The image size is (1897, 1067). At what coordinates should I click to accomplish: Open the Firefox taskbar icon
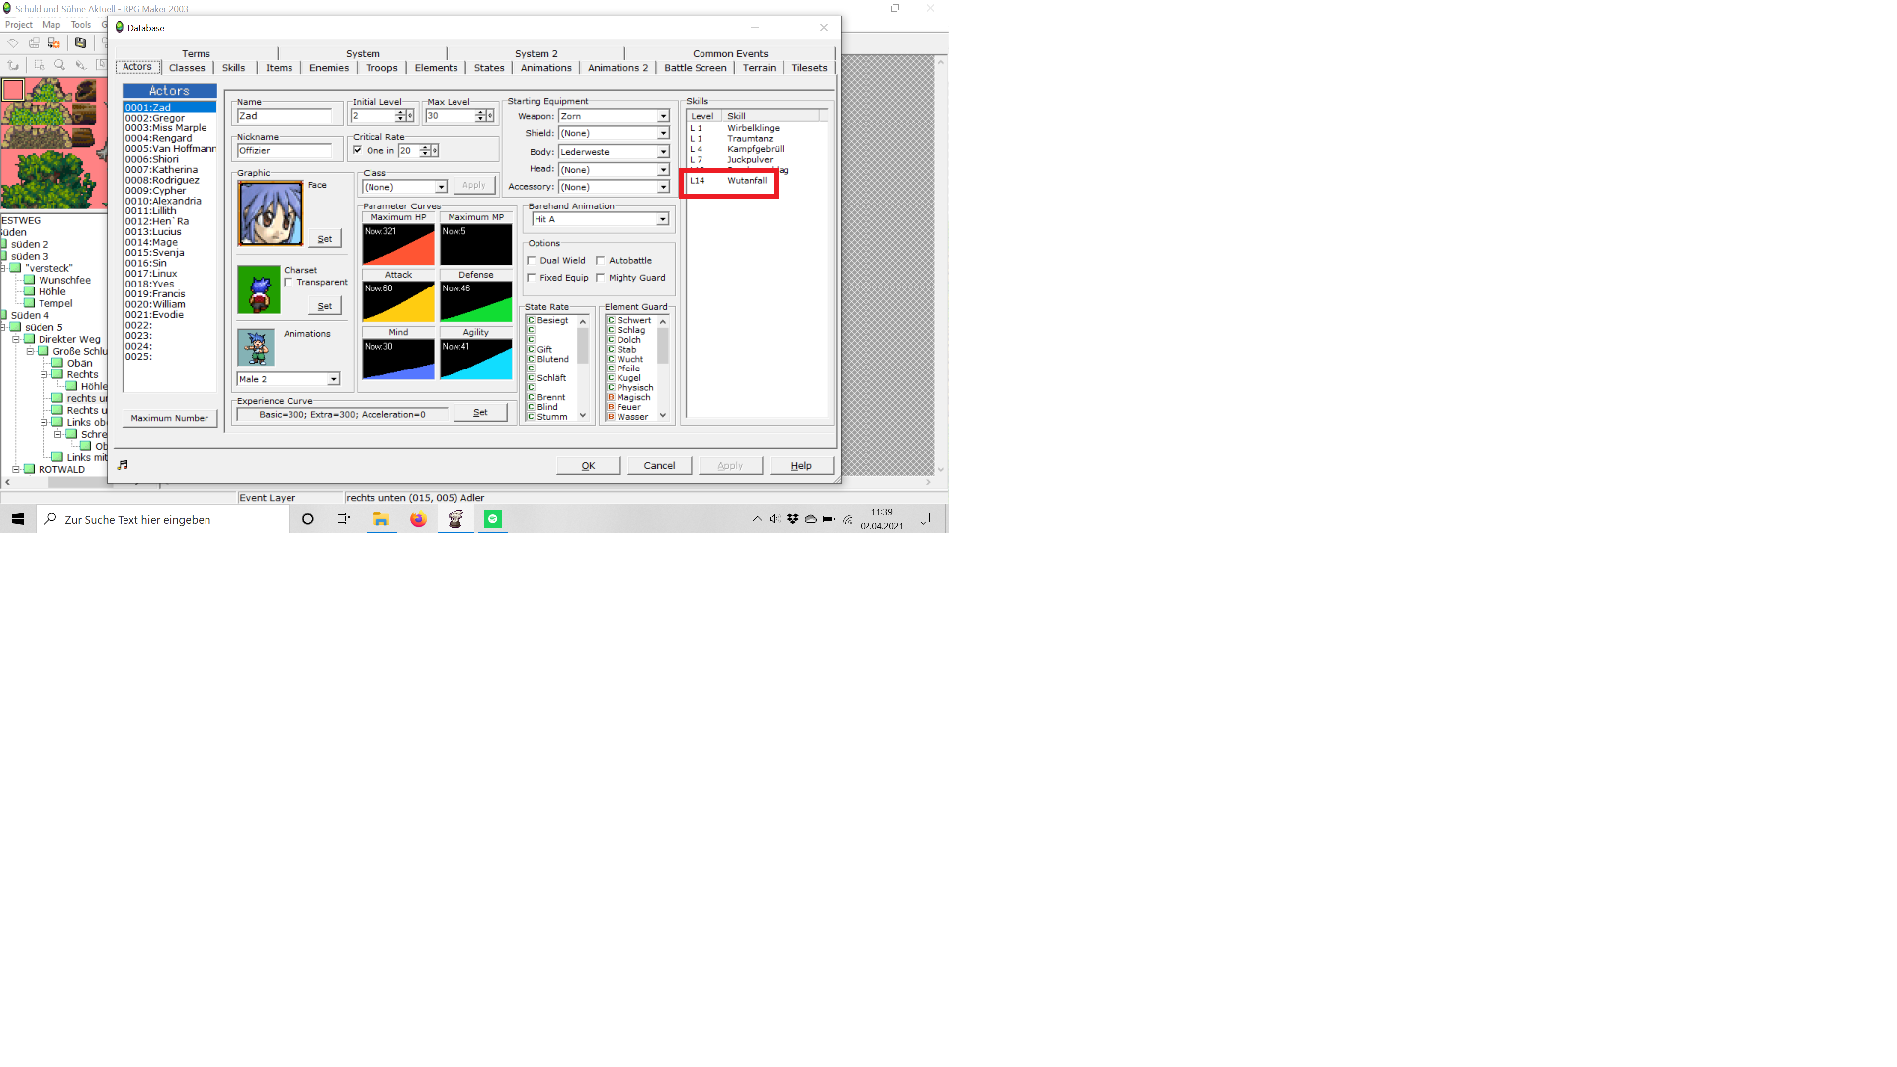[418, 519]
